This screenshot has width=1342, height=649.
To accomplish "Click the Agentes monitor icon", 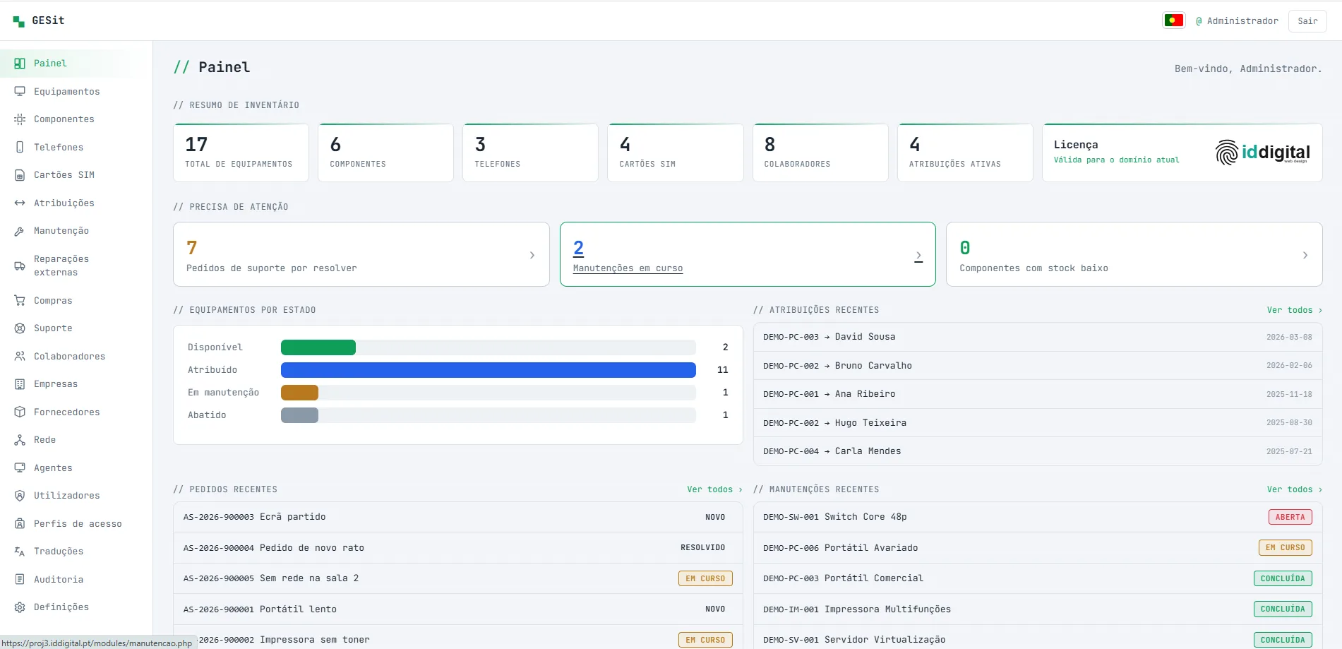I will coord(20,468).
